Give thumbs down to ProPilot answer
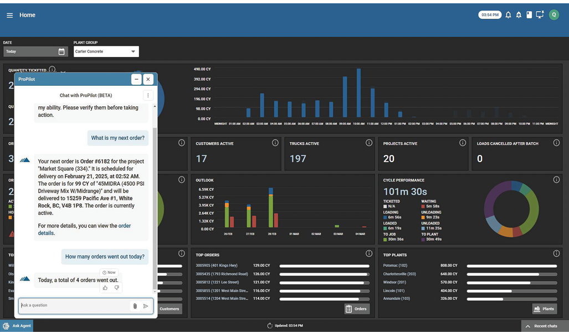 (x=116, y=288)
